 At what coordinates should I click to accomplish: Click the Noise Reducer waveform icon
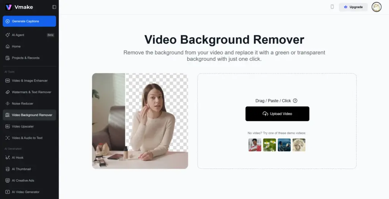[8, 103]
